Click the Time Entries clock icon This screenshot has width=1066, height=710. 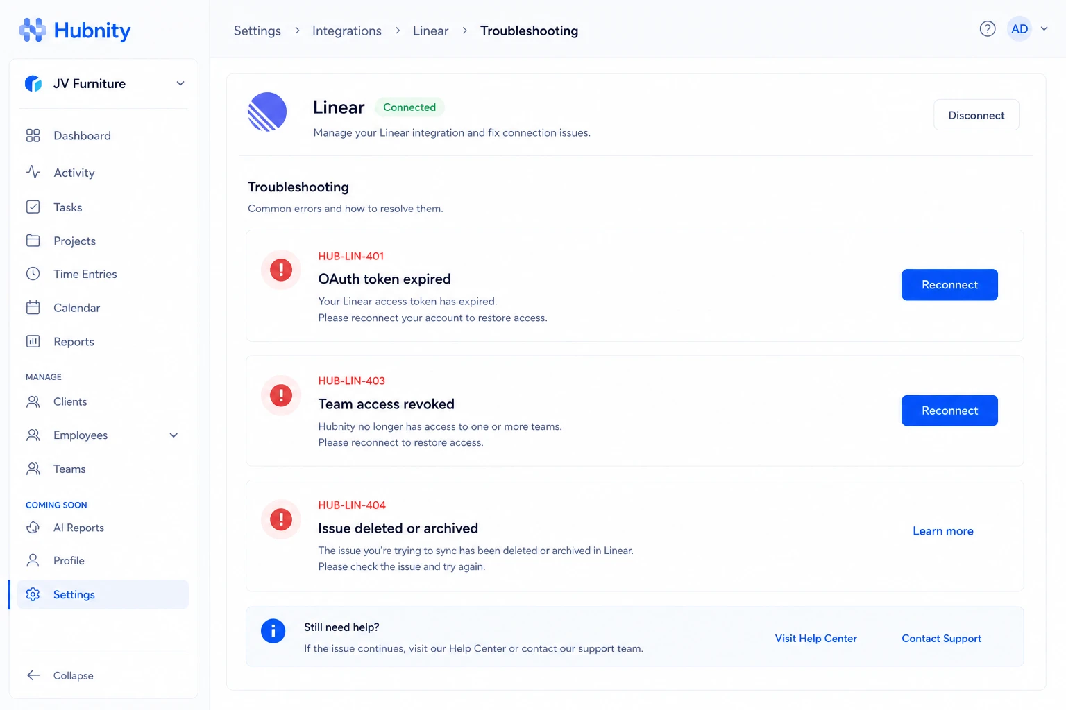click(33, 274)
